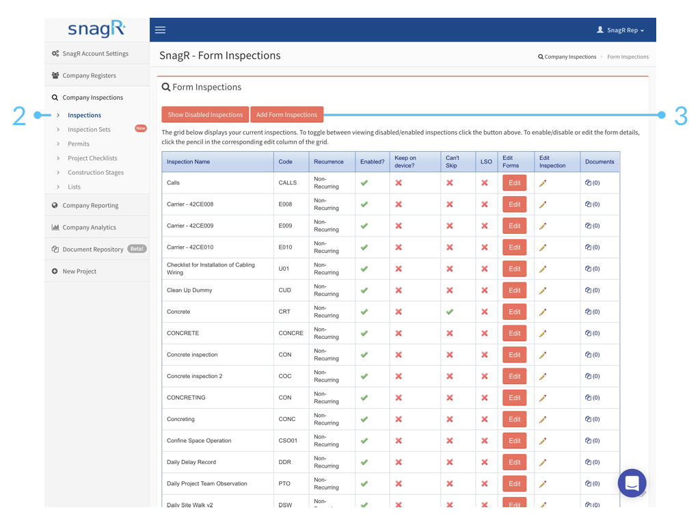
Task: Click pencil for Carrier - 42CE010
Action: (x=543, y=247)
